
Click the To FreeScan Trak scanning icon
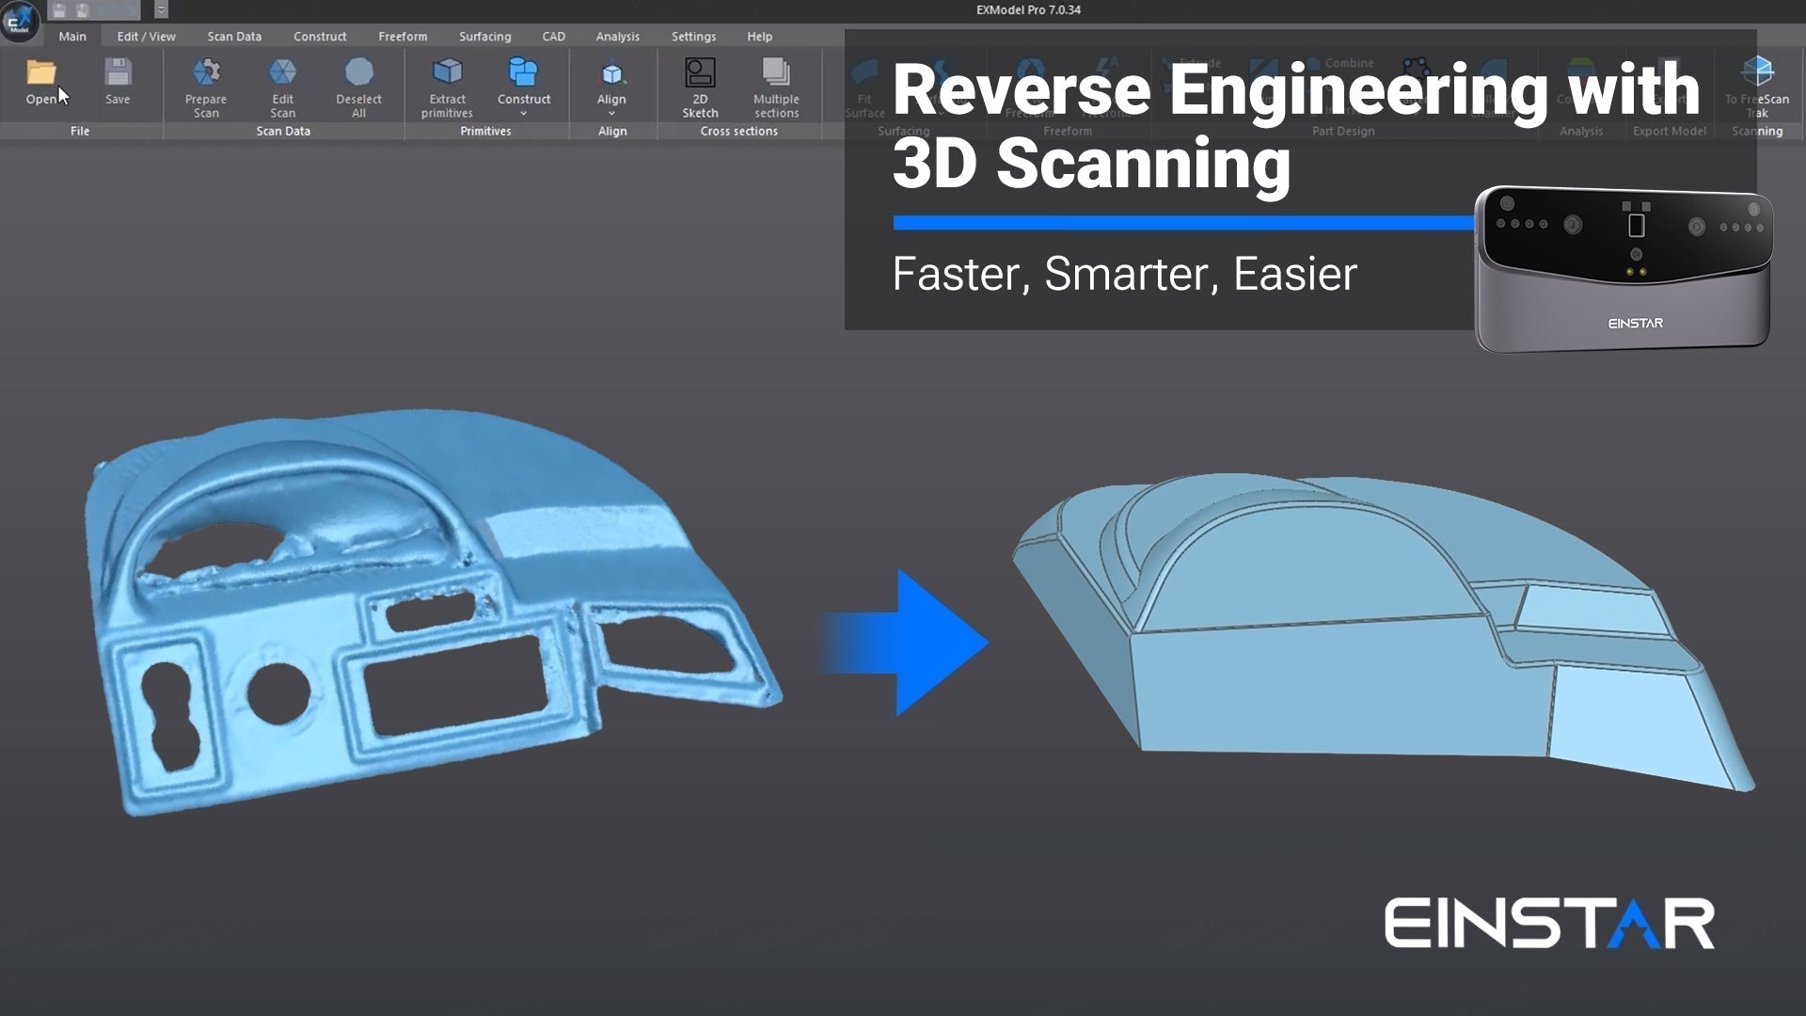coord(1758,85)
